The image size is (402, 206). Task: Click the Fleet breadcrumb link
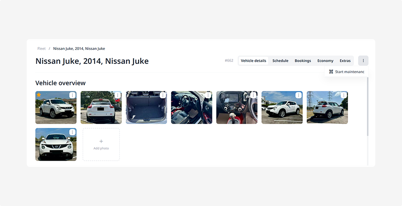42,49
